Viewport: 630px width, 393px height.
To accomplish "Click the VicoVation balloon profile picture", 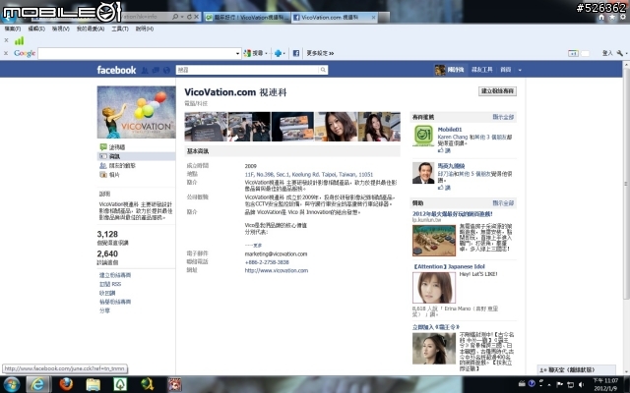I will click(136, 112).
